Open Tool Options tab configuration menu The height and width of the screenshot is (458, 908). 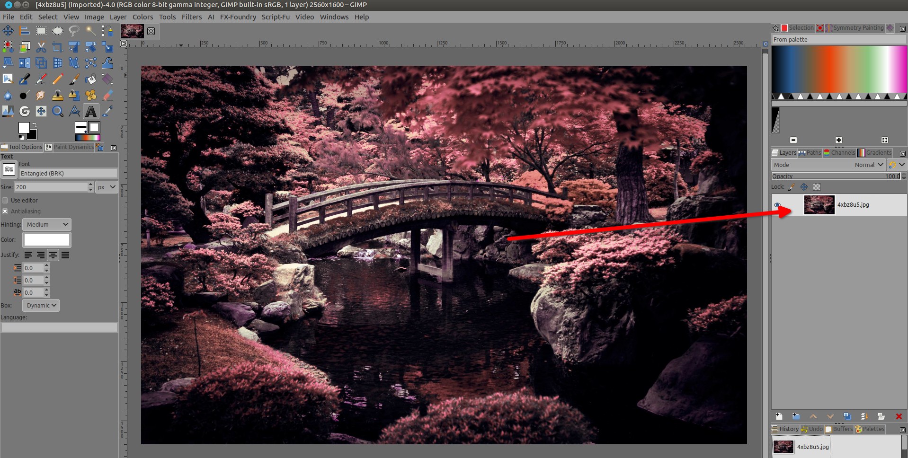click(x=114, y=148)
